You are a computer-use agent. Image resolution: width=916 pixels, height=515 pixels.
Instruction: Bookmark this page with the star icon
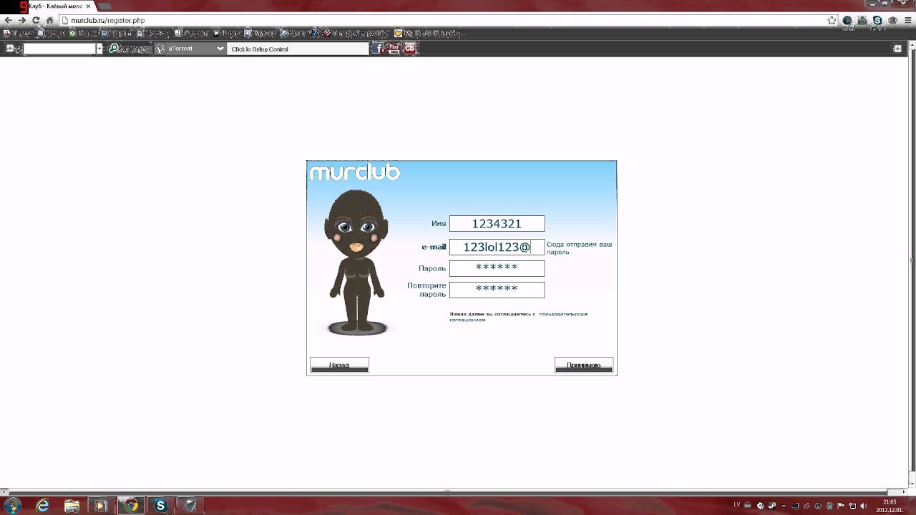832,21
